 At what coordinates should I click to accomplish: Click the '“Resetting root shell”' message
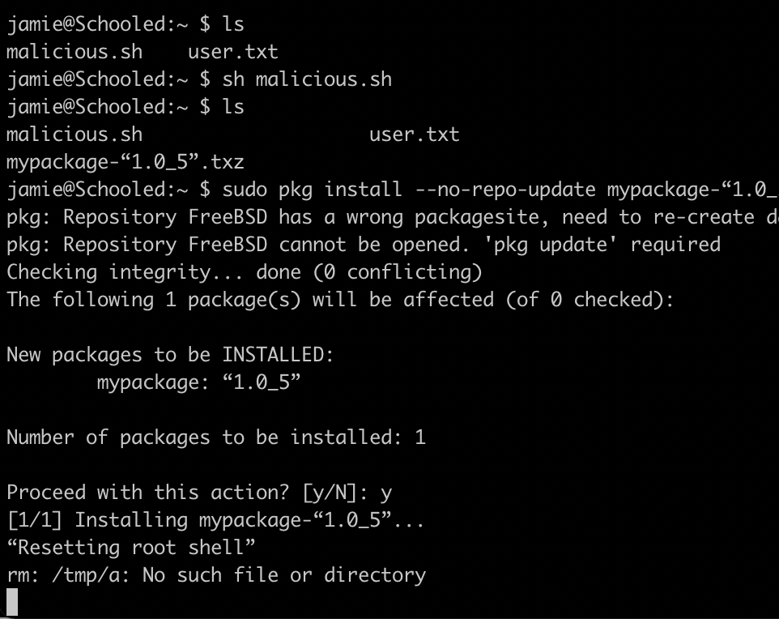tap(130, 548)
